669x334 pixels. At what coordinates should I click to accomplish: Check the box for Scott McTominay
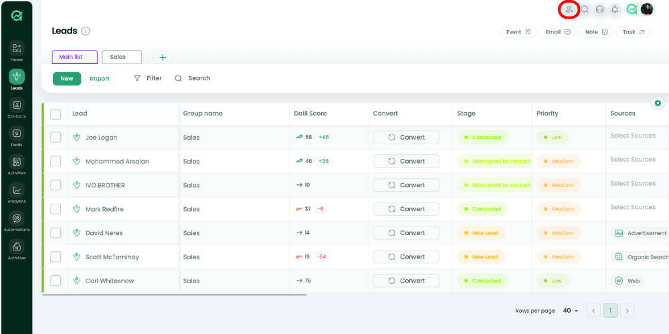pyautogui.click(x=56, y=257)
